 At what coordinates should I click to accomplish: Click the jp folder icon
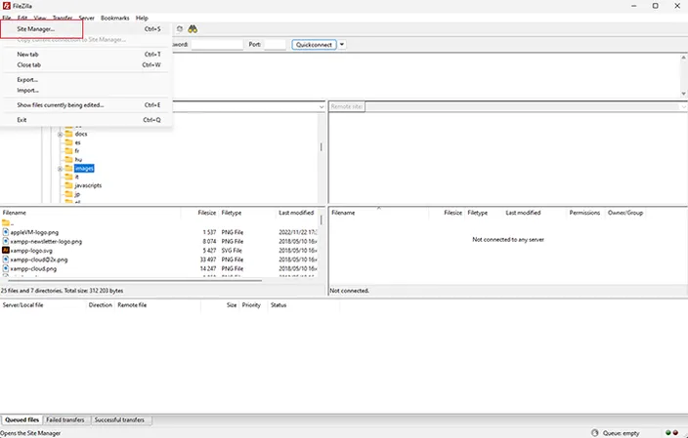point(68,194)
